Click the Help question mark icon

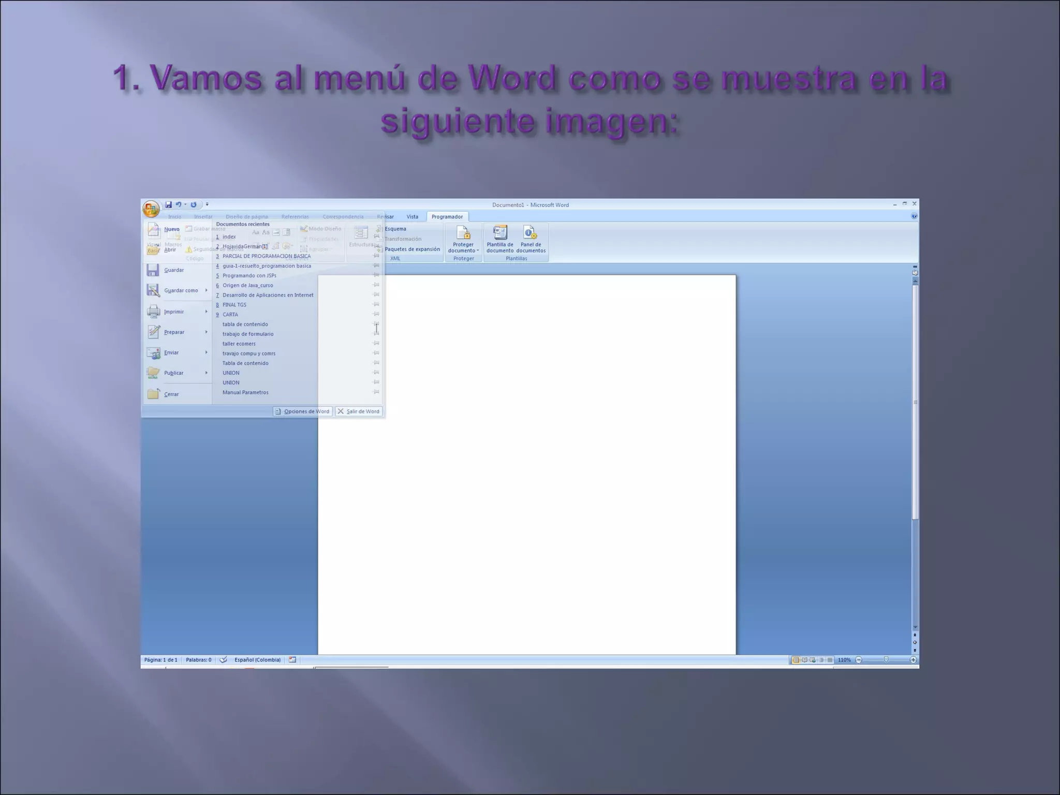(914, 216)
